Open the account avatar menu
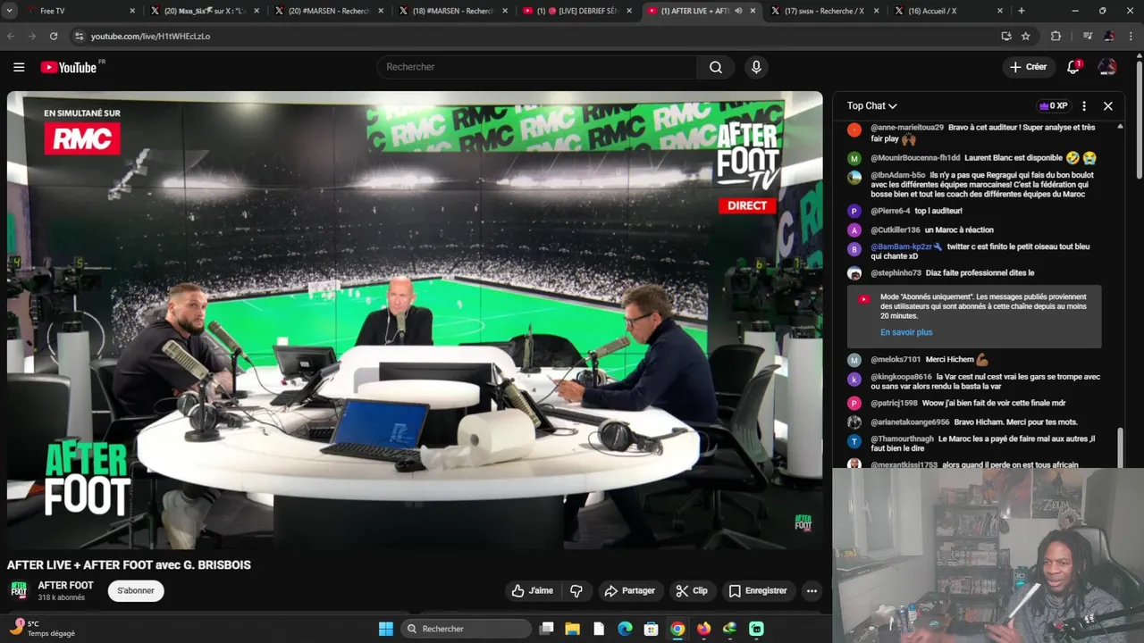Image resolution: width=1144 pixels, height=643 pixels. pos(1107,67)
